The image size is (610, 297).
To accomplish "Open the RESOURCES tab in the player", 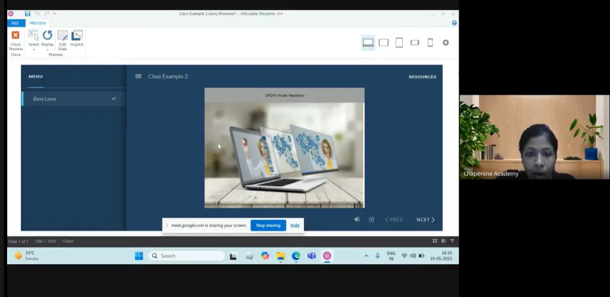I will click(422, 77).
